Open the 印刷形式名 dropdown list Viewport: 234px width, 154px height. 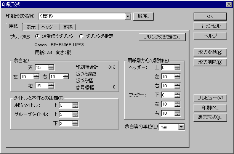coord(128,16)
